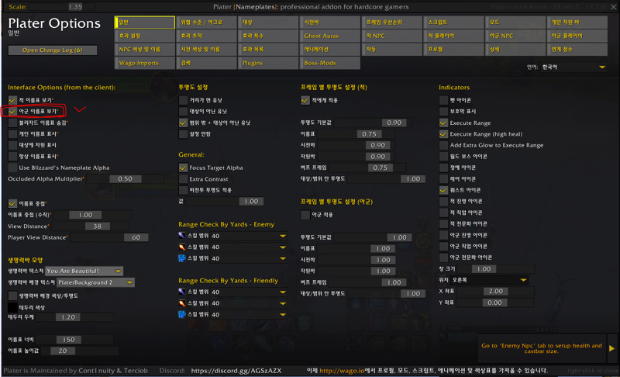Viewport: 620px width, 377px height.
Task: Disable the Focus Target Alpha checkbox
Action: (183, 168)
